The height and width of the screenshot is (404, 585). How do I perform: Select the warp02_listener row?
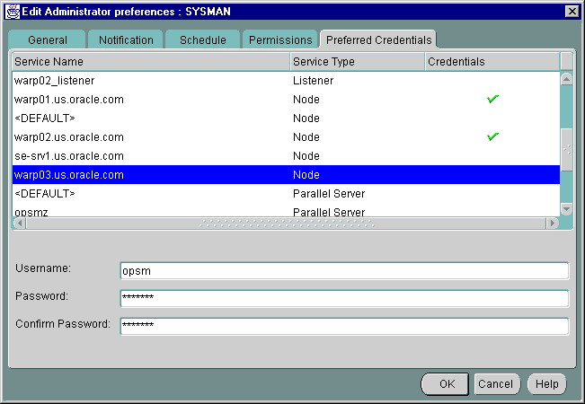coord(150,81)
